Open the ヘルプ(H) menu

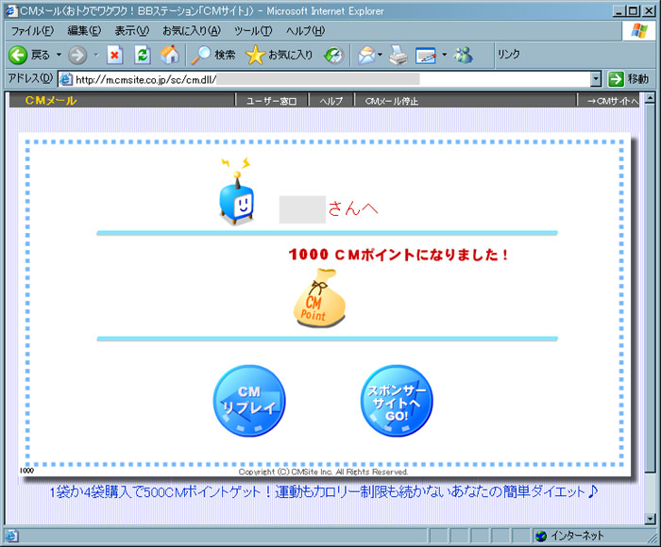pyautogui.click(x=305, y=31)
